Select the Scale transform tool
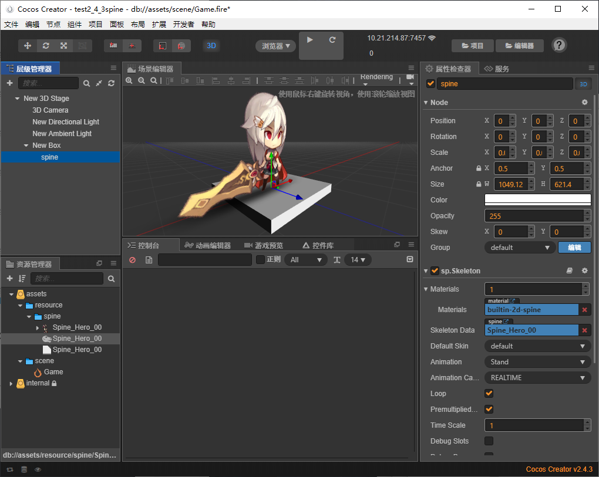 [63, 46]
